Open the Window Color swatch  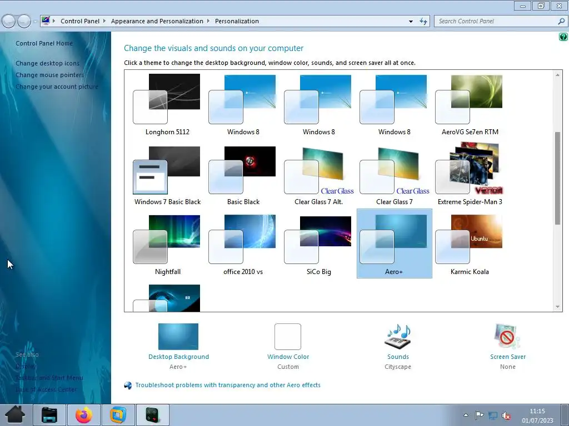288,337
